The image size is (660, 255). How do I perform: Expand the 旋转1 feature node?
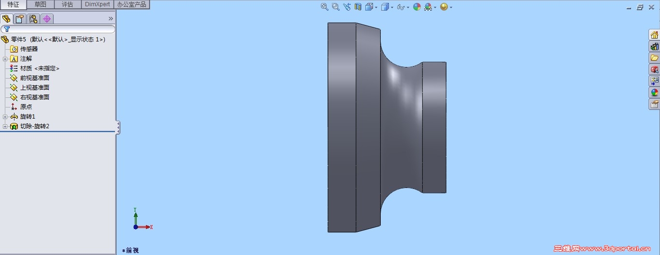(x=5, y=117)
